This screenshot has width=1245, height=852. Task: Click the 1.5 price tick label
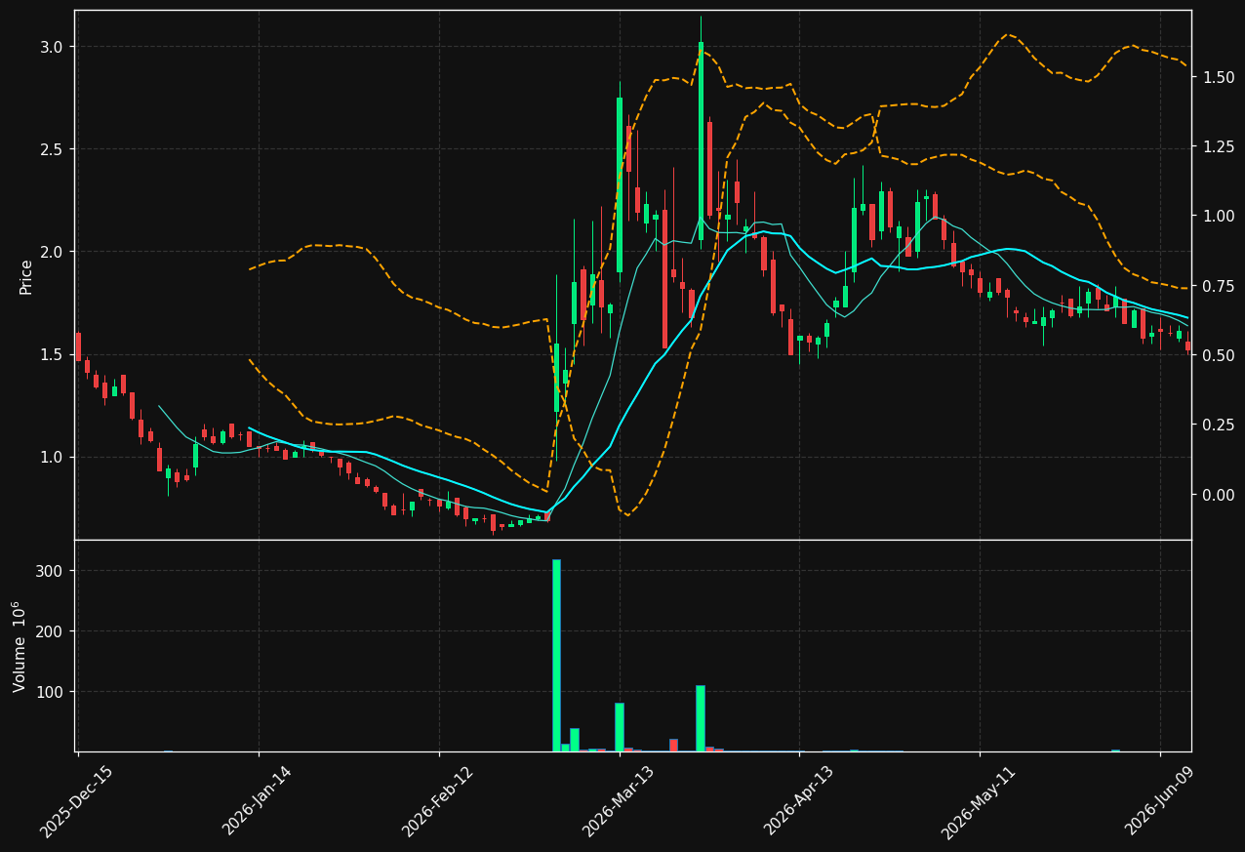coord(52,354)
